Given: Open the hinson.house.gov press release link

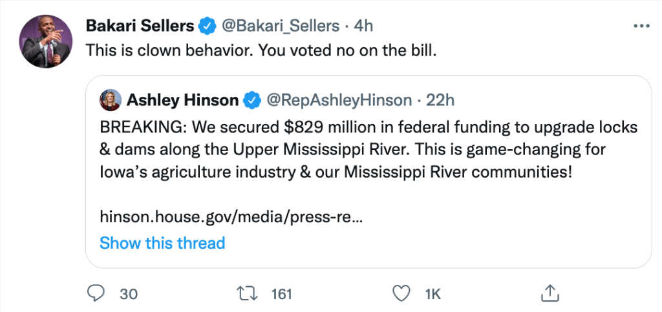Looking at the screenshot, I should (231, 218).
